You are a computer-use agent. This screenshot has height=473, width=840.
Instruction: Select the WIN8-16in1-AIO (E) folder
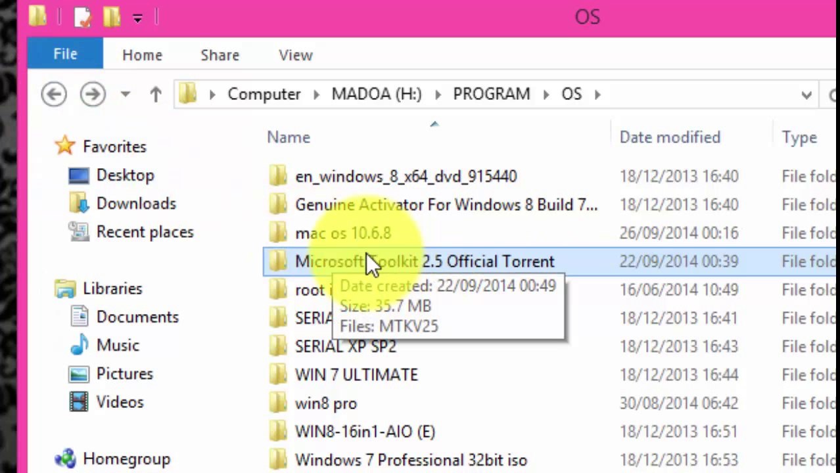click(x=365, y=432)
